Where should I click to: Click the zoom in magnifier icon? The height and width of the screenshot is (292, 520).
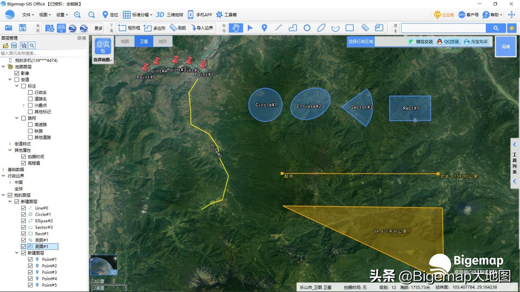pyautogui.click(x=77, y=15)
